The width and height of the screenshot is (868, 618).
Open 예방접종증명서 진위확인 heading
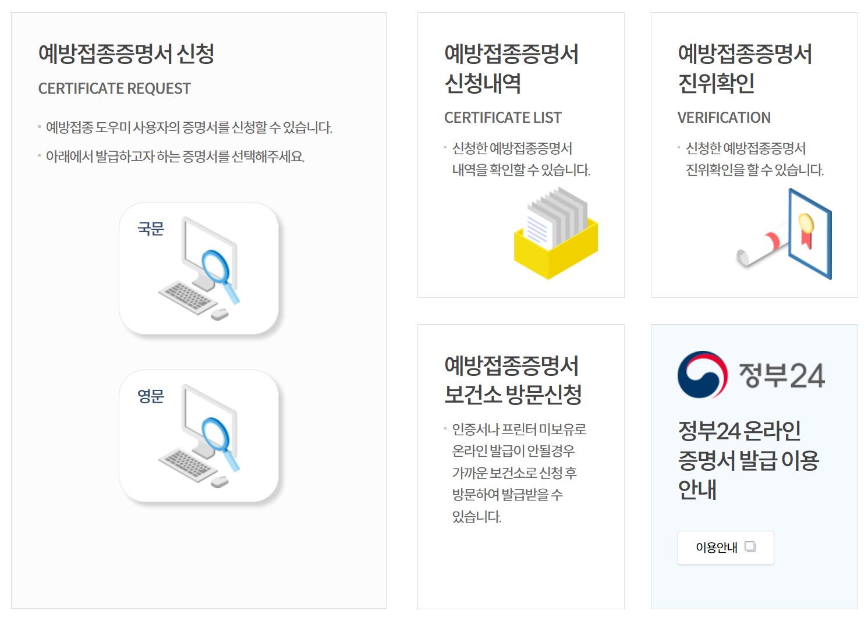745,69
